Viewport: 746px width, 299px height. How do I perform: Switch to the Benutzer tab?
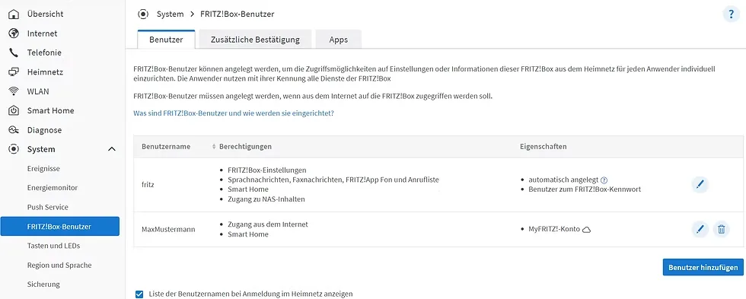[166, 40]
